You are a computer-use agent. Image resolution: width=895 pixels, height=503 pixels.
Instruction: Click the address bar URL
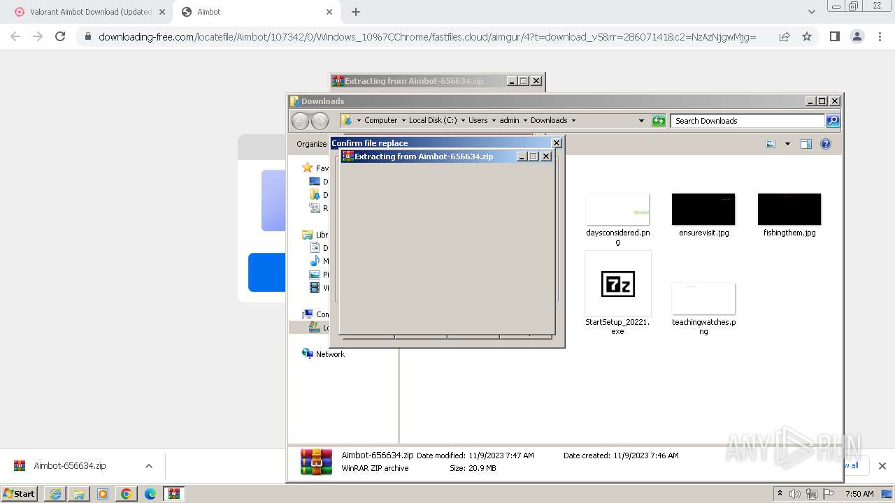coord(427,36)
